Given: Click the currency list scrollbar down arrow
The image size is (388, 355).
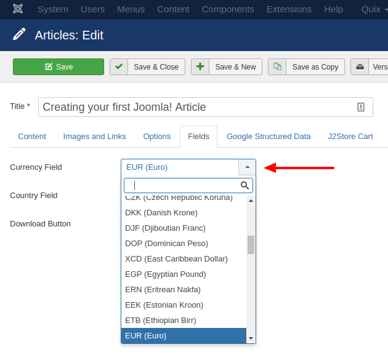Looking at the screenshot, I should (x=251, y=338).
